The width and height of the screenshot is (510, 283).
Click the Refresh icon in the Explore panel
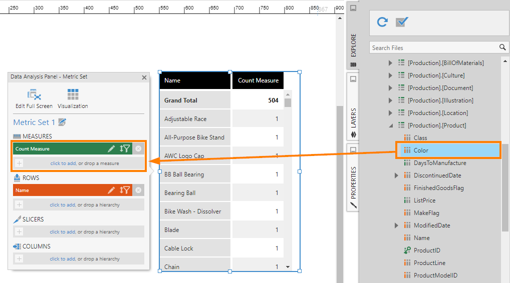click(x=382, y=22)
